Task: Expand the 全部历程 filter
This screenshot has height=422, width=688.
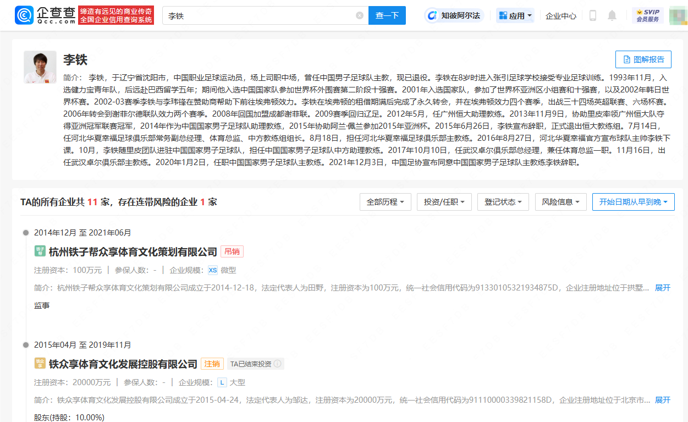Action: tap(386, 202)
